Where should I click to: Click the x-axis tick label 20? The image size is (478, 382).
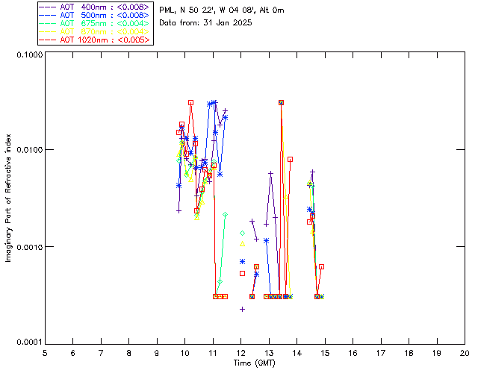point(465,353)
